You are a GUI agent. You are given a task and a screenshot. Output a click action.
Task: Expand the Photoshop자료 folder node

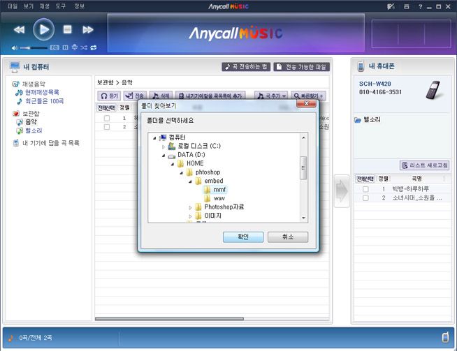tap(190, 207)
